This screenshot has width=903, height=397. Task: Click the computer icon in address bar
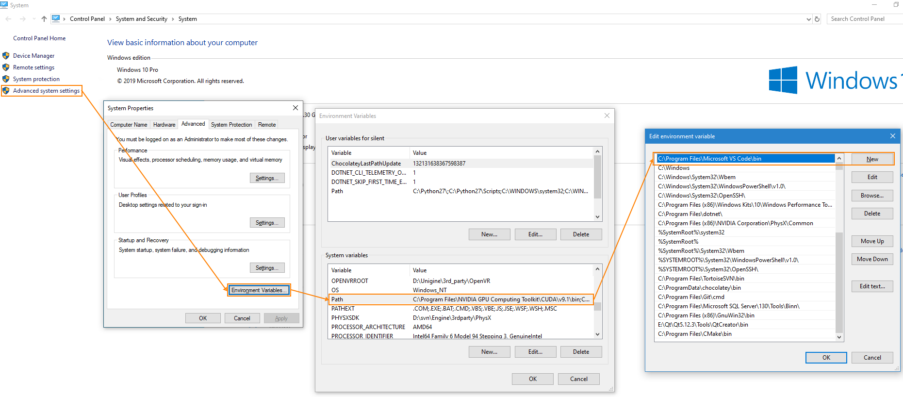(56, 19)
